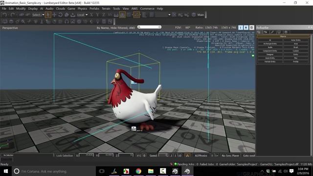The height and width of the screenshot is (176, 313).
Task: Toggle Y axis constraint
Action: tap(97, 15)
